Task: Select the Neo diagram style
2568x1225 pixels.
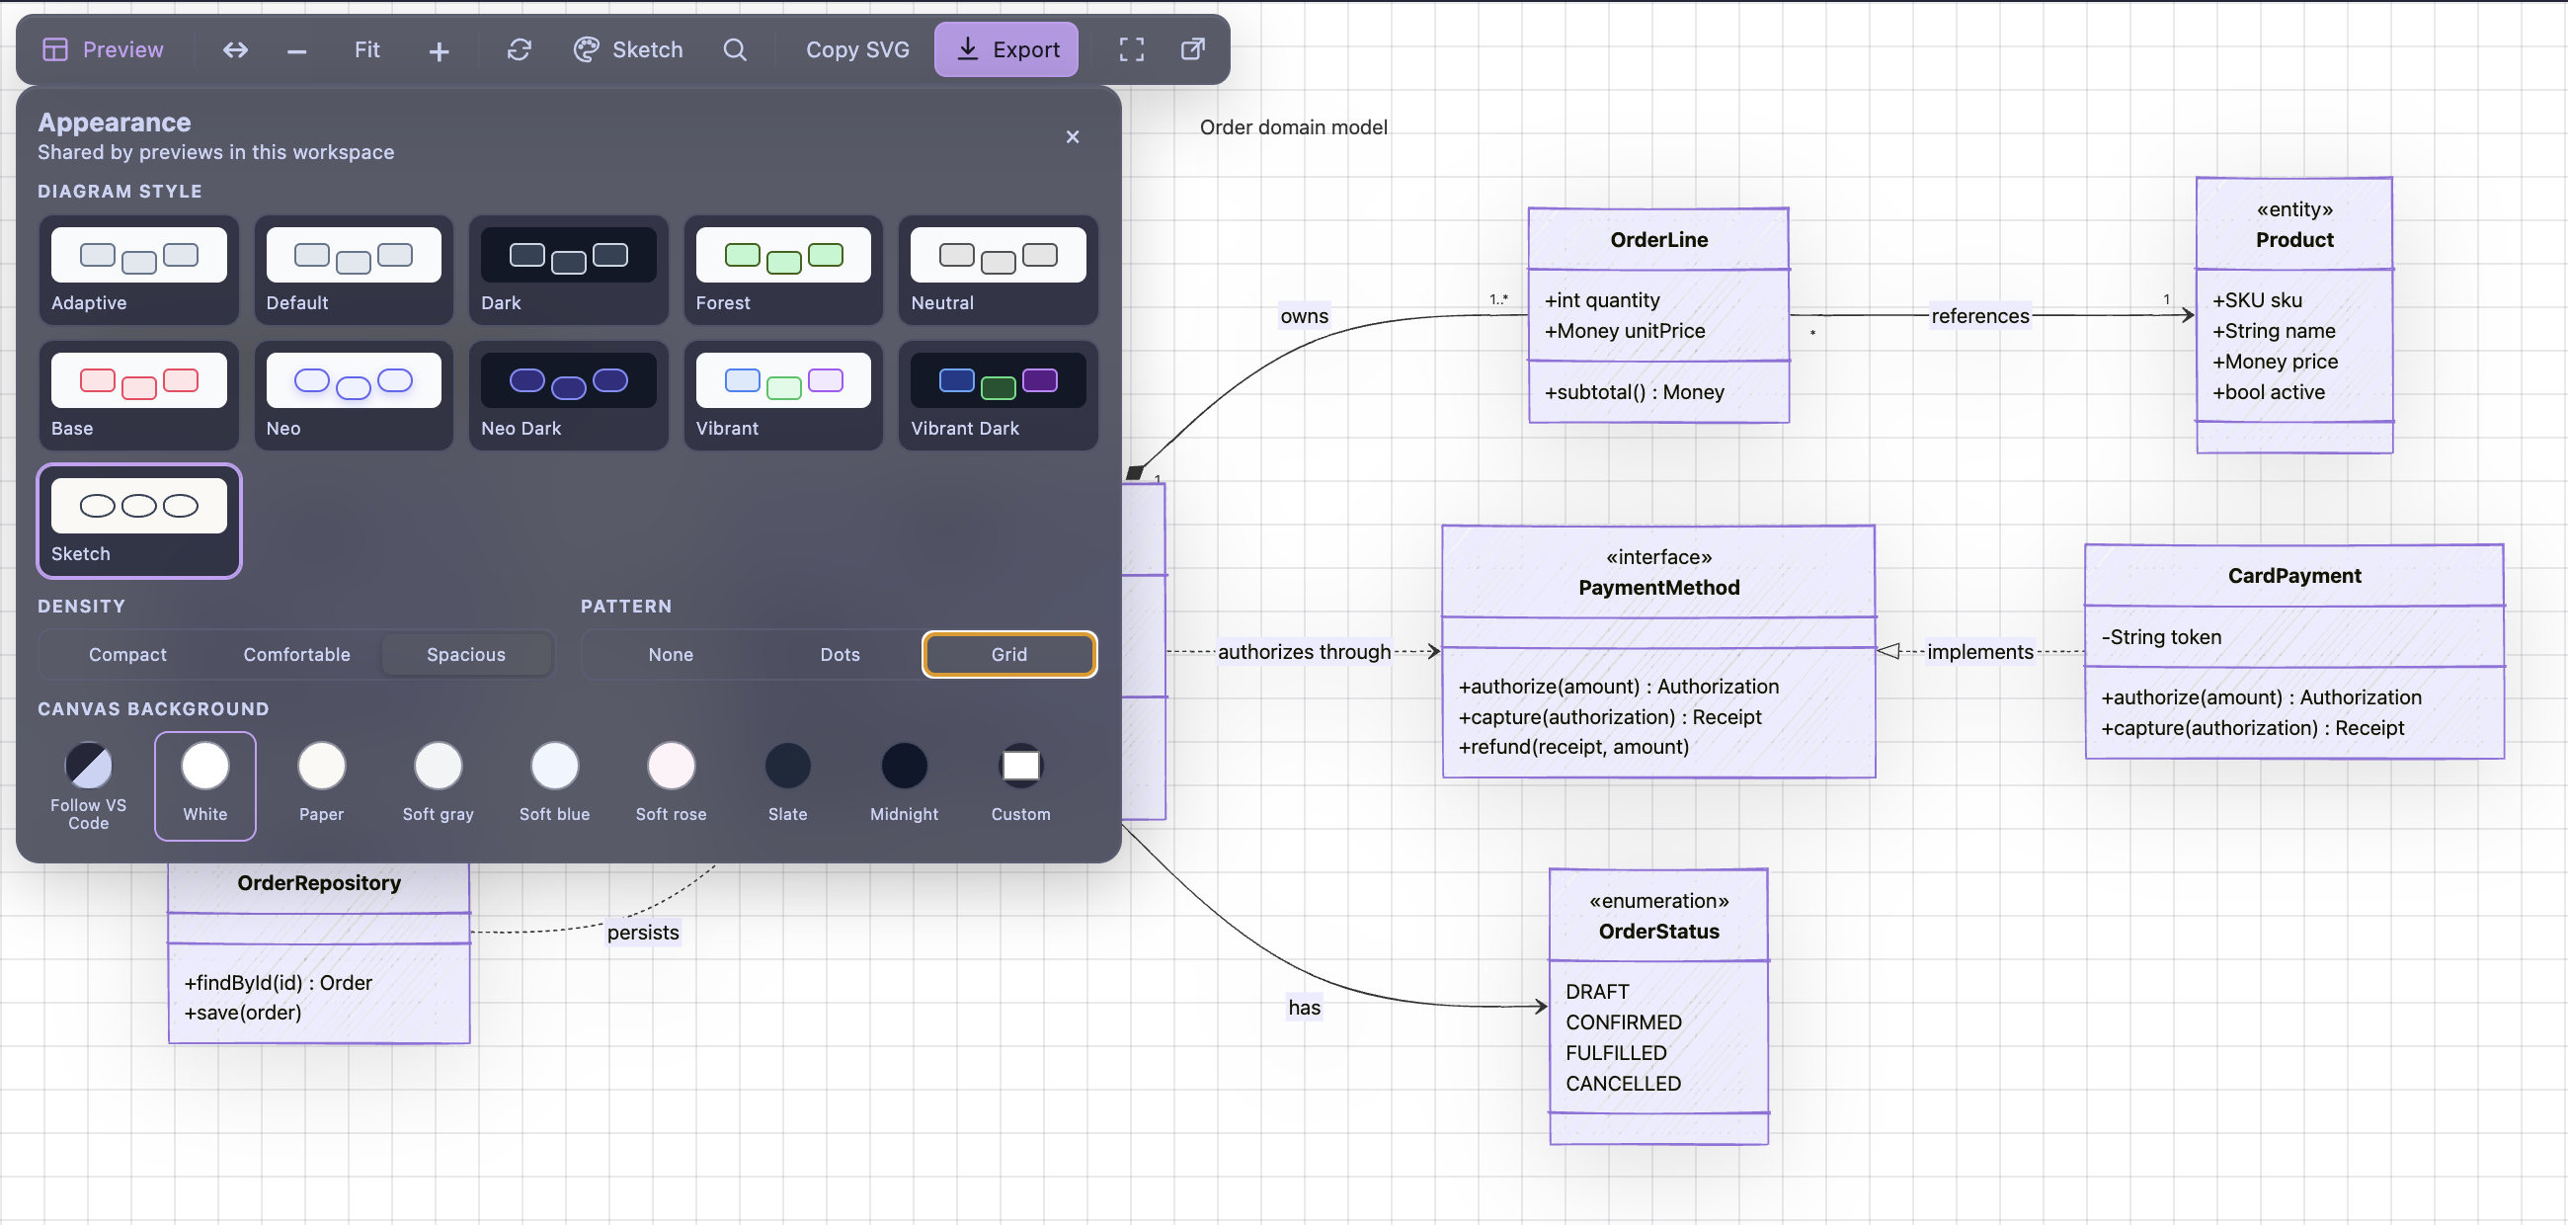Action: tap(354, 396)
